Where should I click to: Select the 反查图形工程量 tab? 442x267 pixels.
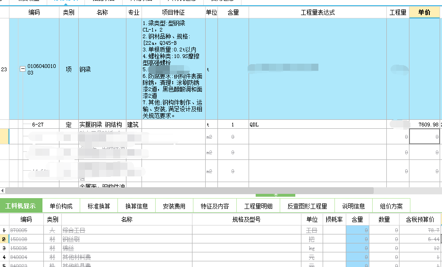307,206
